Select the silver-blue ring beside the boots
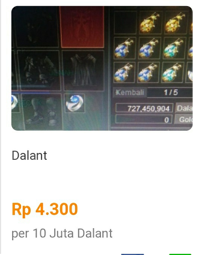Image resolution: width=203 pixels, height=255 pixels. coord(75,103)
